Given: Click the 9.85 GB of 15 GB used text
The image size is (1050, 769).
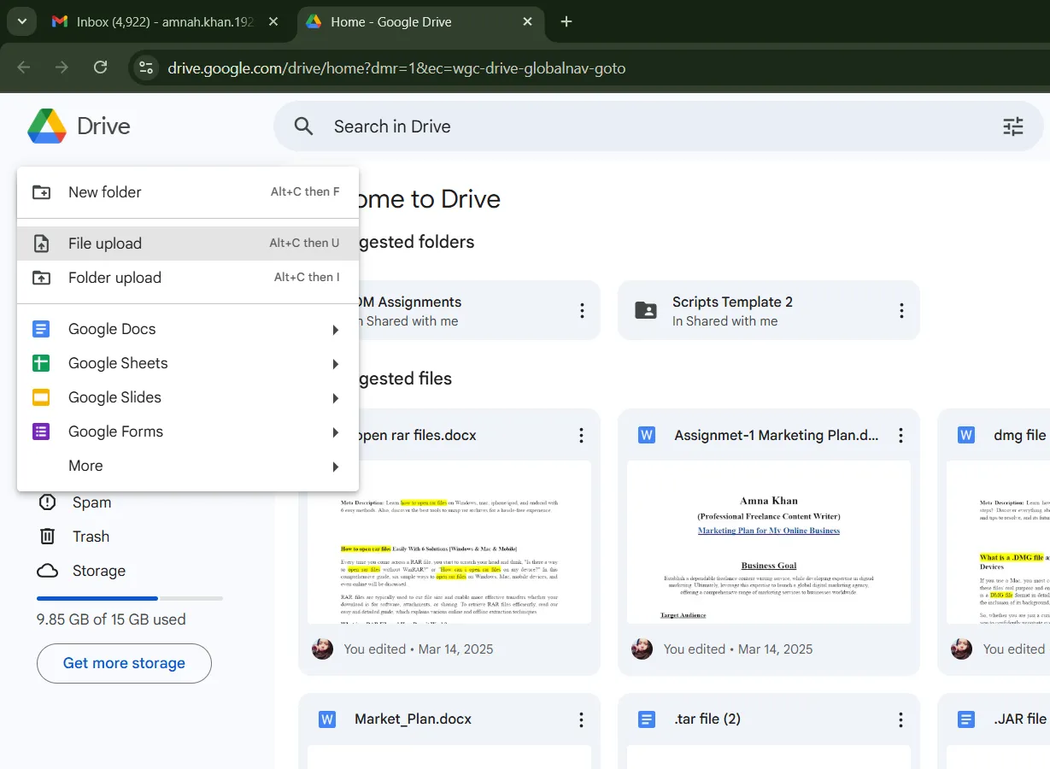Looking at the screenshot, I should click(111, 619).
